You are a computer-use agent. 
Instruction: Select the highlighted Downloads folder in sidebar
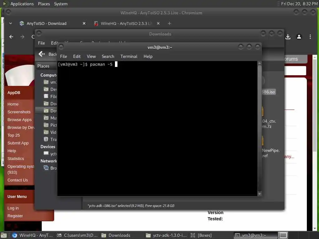46,111
